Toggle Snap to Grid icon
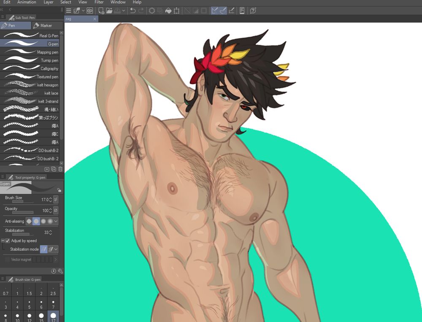Image resolution: width=422 pixels, height=322 pixels. (231, 11)
